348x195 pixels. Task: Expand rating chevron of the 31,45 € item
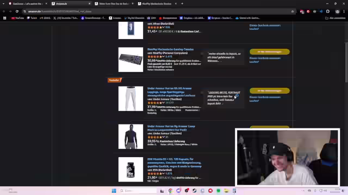(163, 27)
